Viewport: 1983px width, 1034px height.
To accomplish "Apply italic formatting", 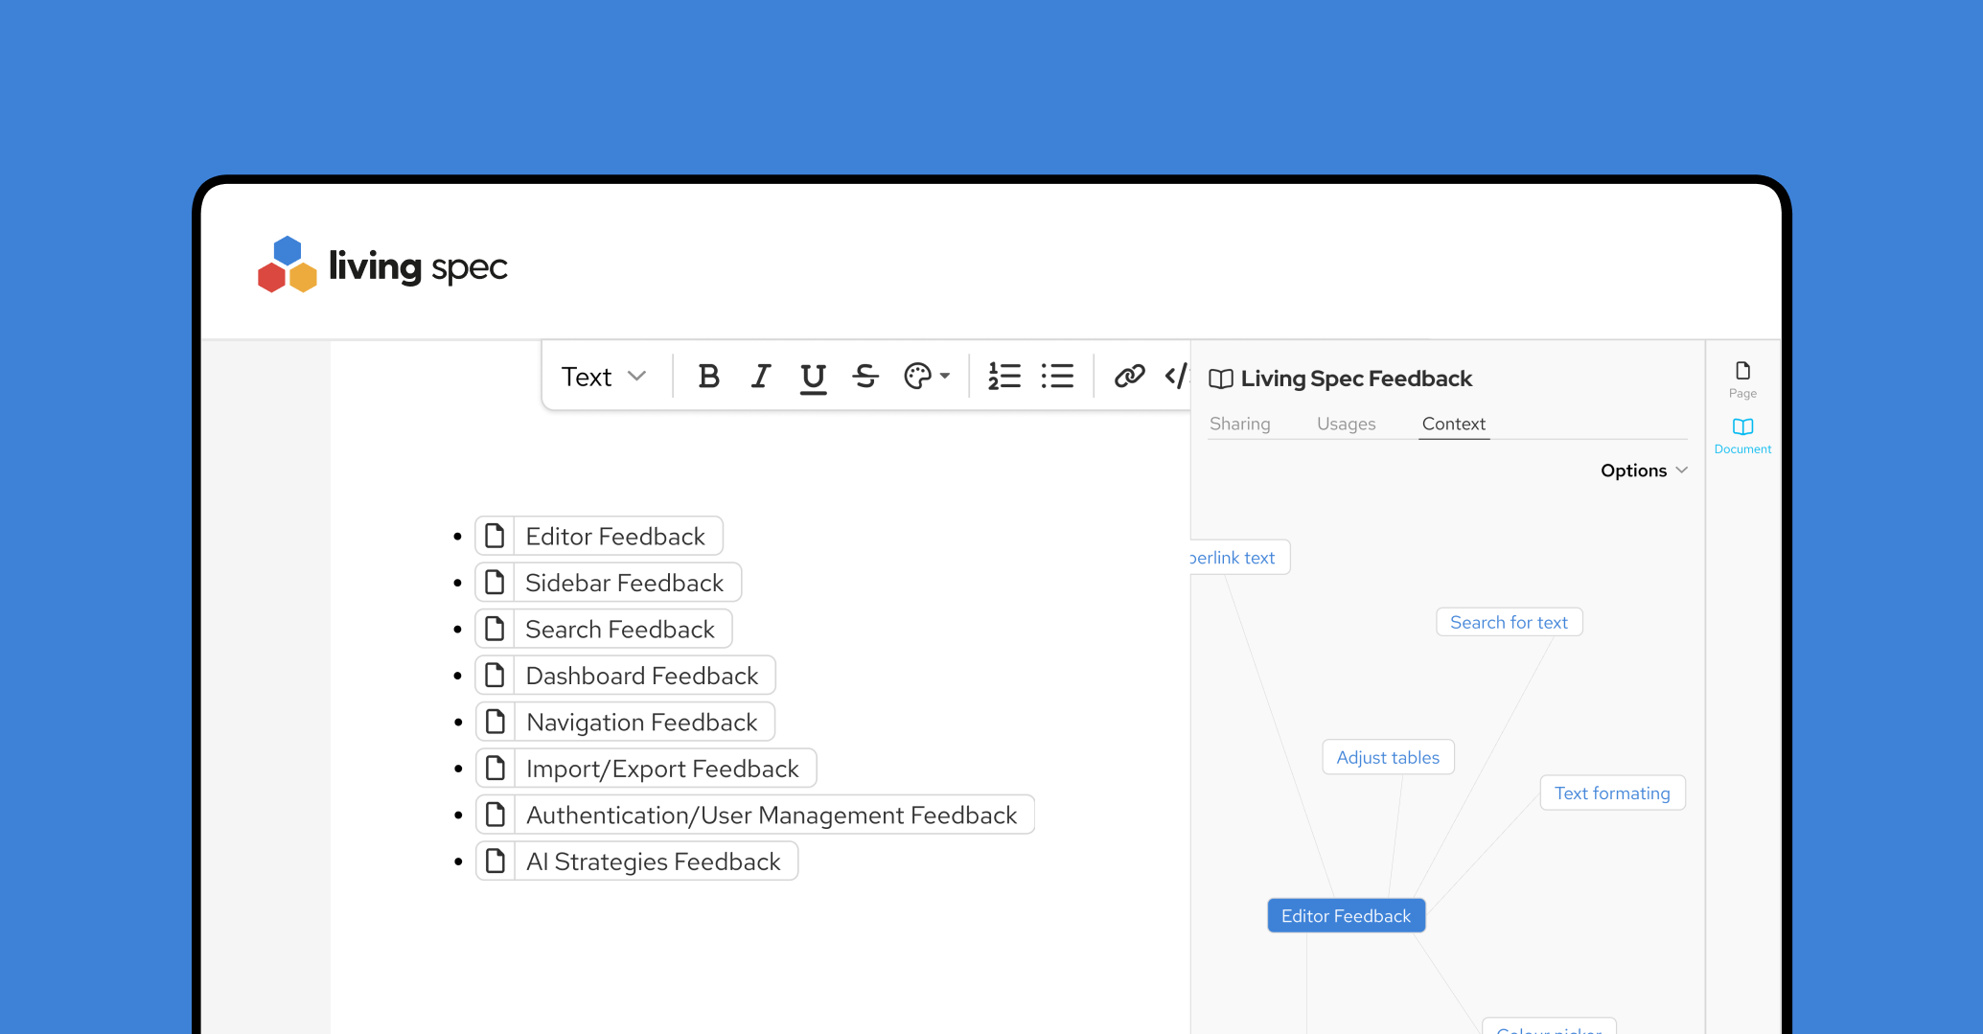I will (761, 377).
